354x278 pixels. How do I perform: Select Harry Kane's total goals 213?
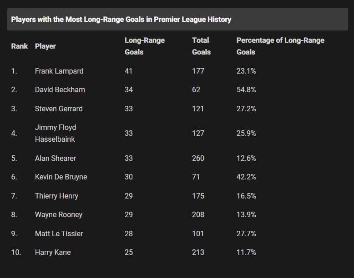pos(198,252)
